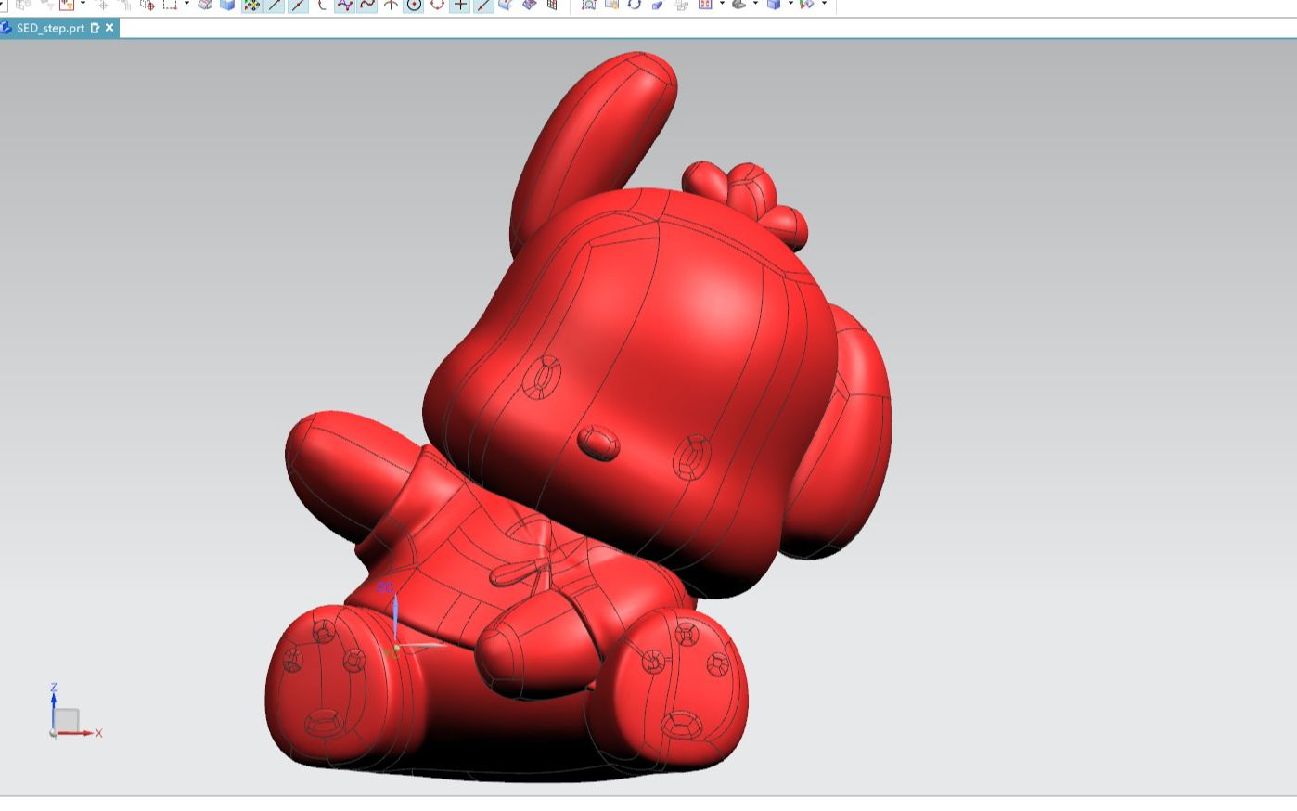Open the orient view cube dropdown

(790, 4)
